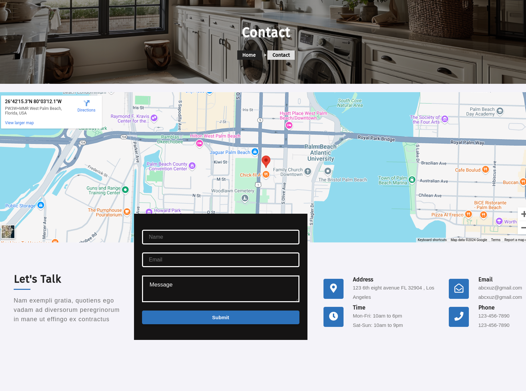This screenshot has width=526, height=391.
Task: Click the Palm Beach County Convention Center marker
Action: click(x=192, y=166)
